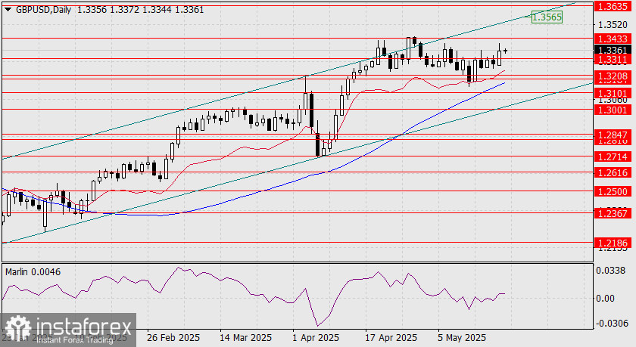Viewport: 636px width, 347px height.
Task: Select the 0.00 oscillator scale value
Action: (x=606, y=298)
